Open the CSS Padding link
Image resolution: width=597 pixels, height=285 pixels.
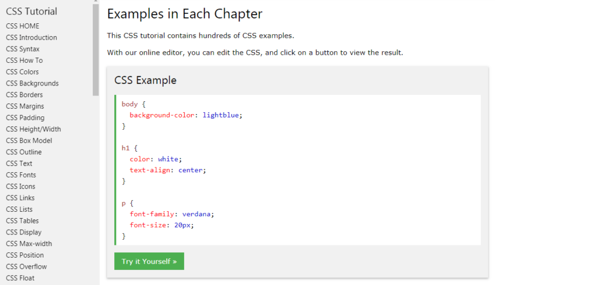(x=25, y=117)
